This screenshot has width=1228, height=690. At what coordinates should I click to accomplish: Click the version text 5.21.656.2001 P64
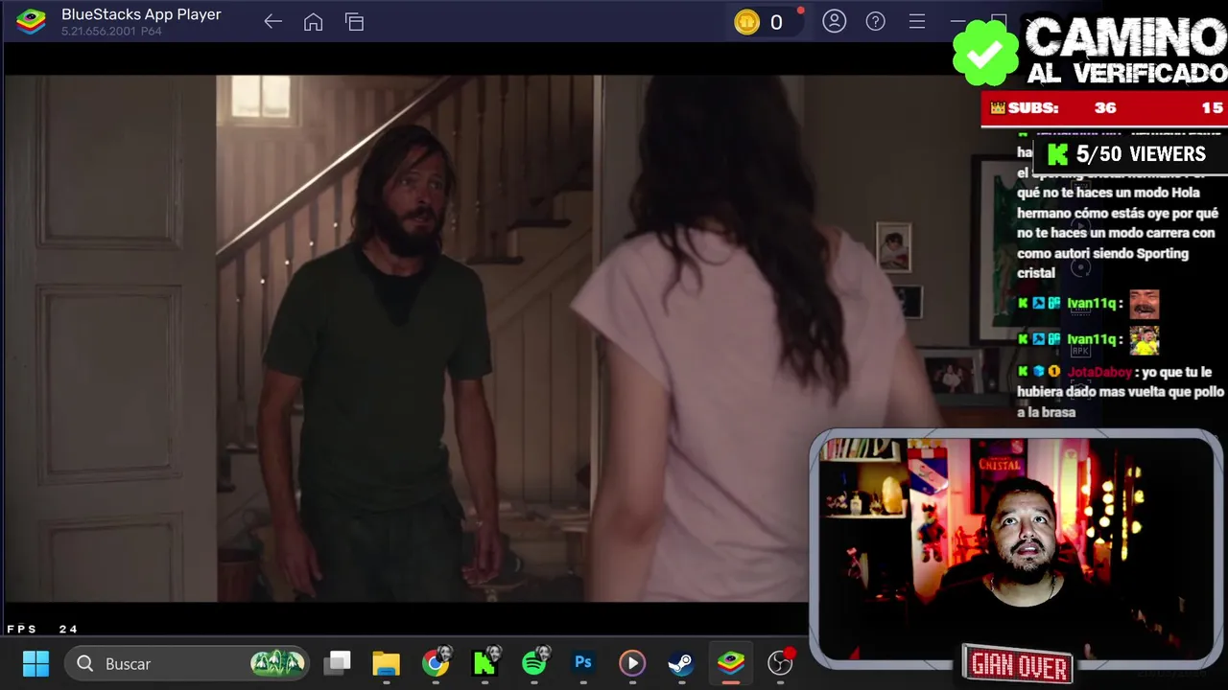click(x=111, y=32)
